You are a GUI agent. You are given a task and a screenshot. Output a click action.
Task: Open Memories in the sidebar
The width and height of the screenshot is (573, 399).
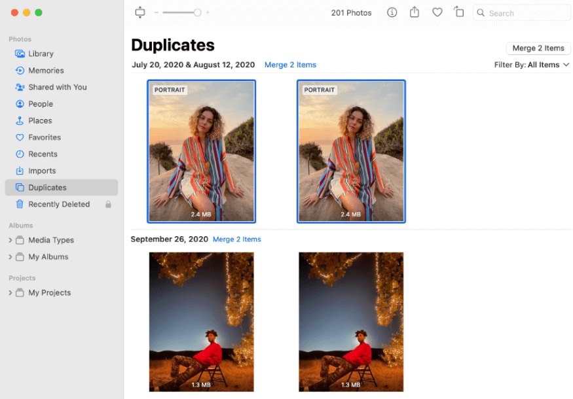point(46,71)
